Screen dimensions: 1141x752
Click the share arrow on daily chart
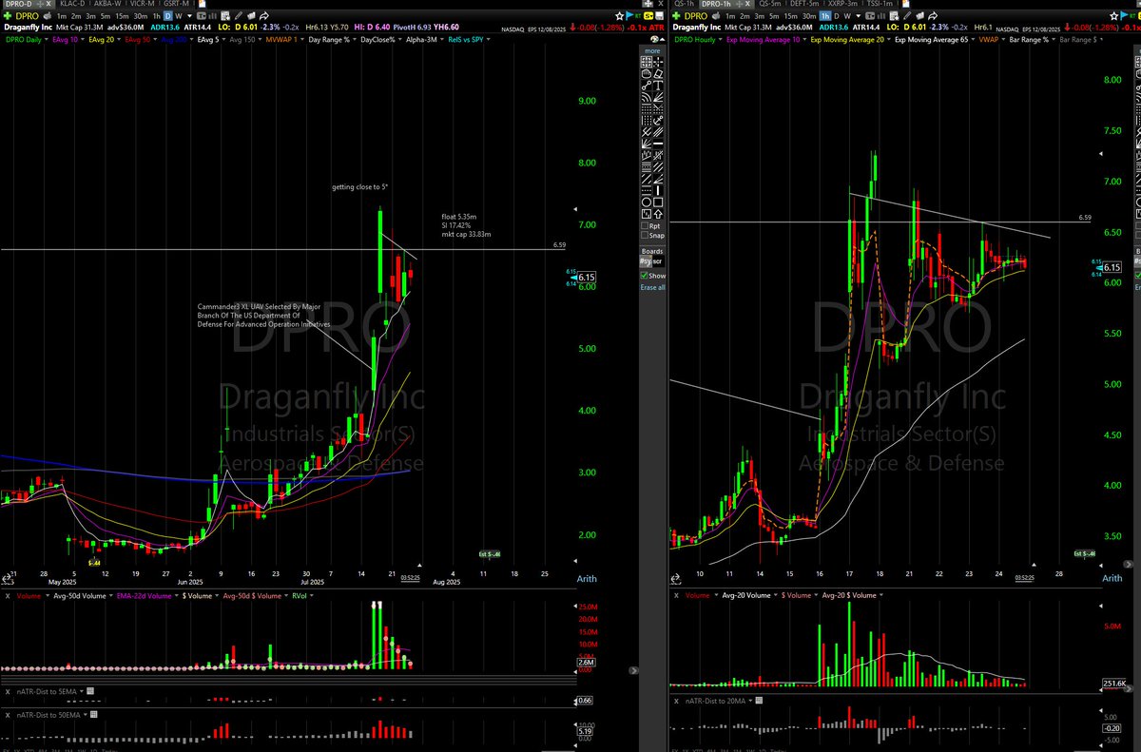(264, 15)
